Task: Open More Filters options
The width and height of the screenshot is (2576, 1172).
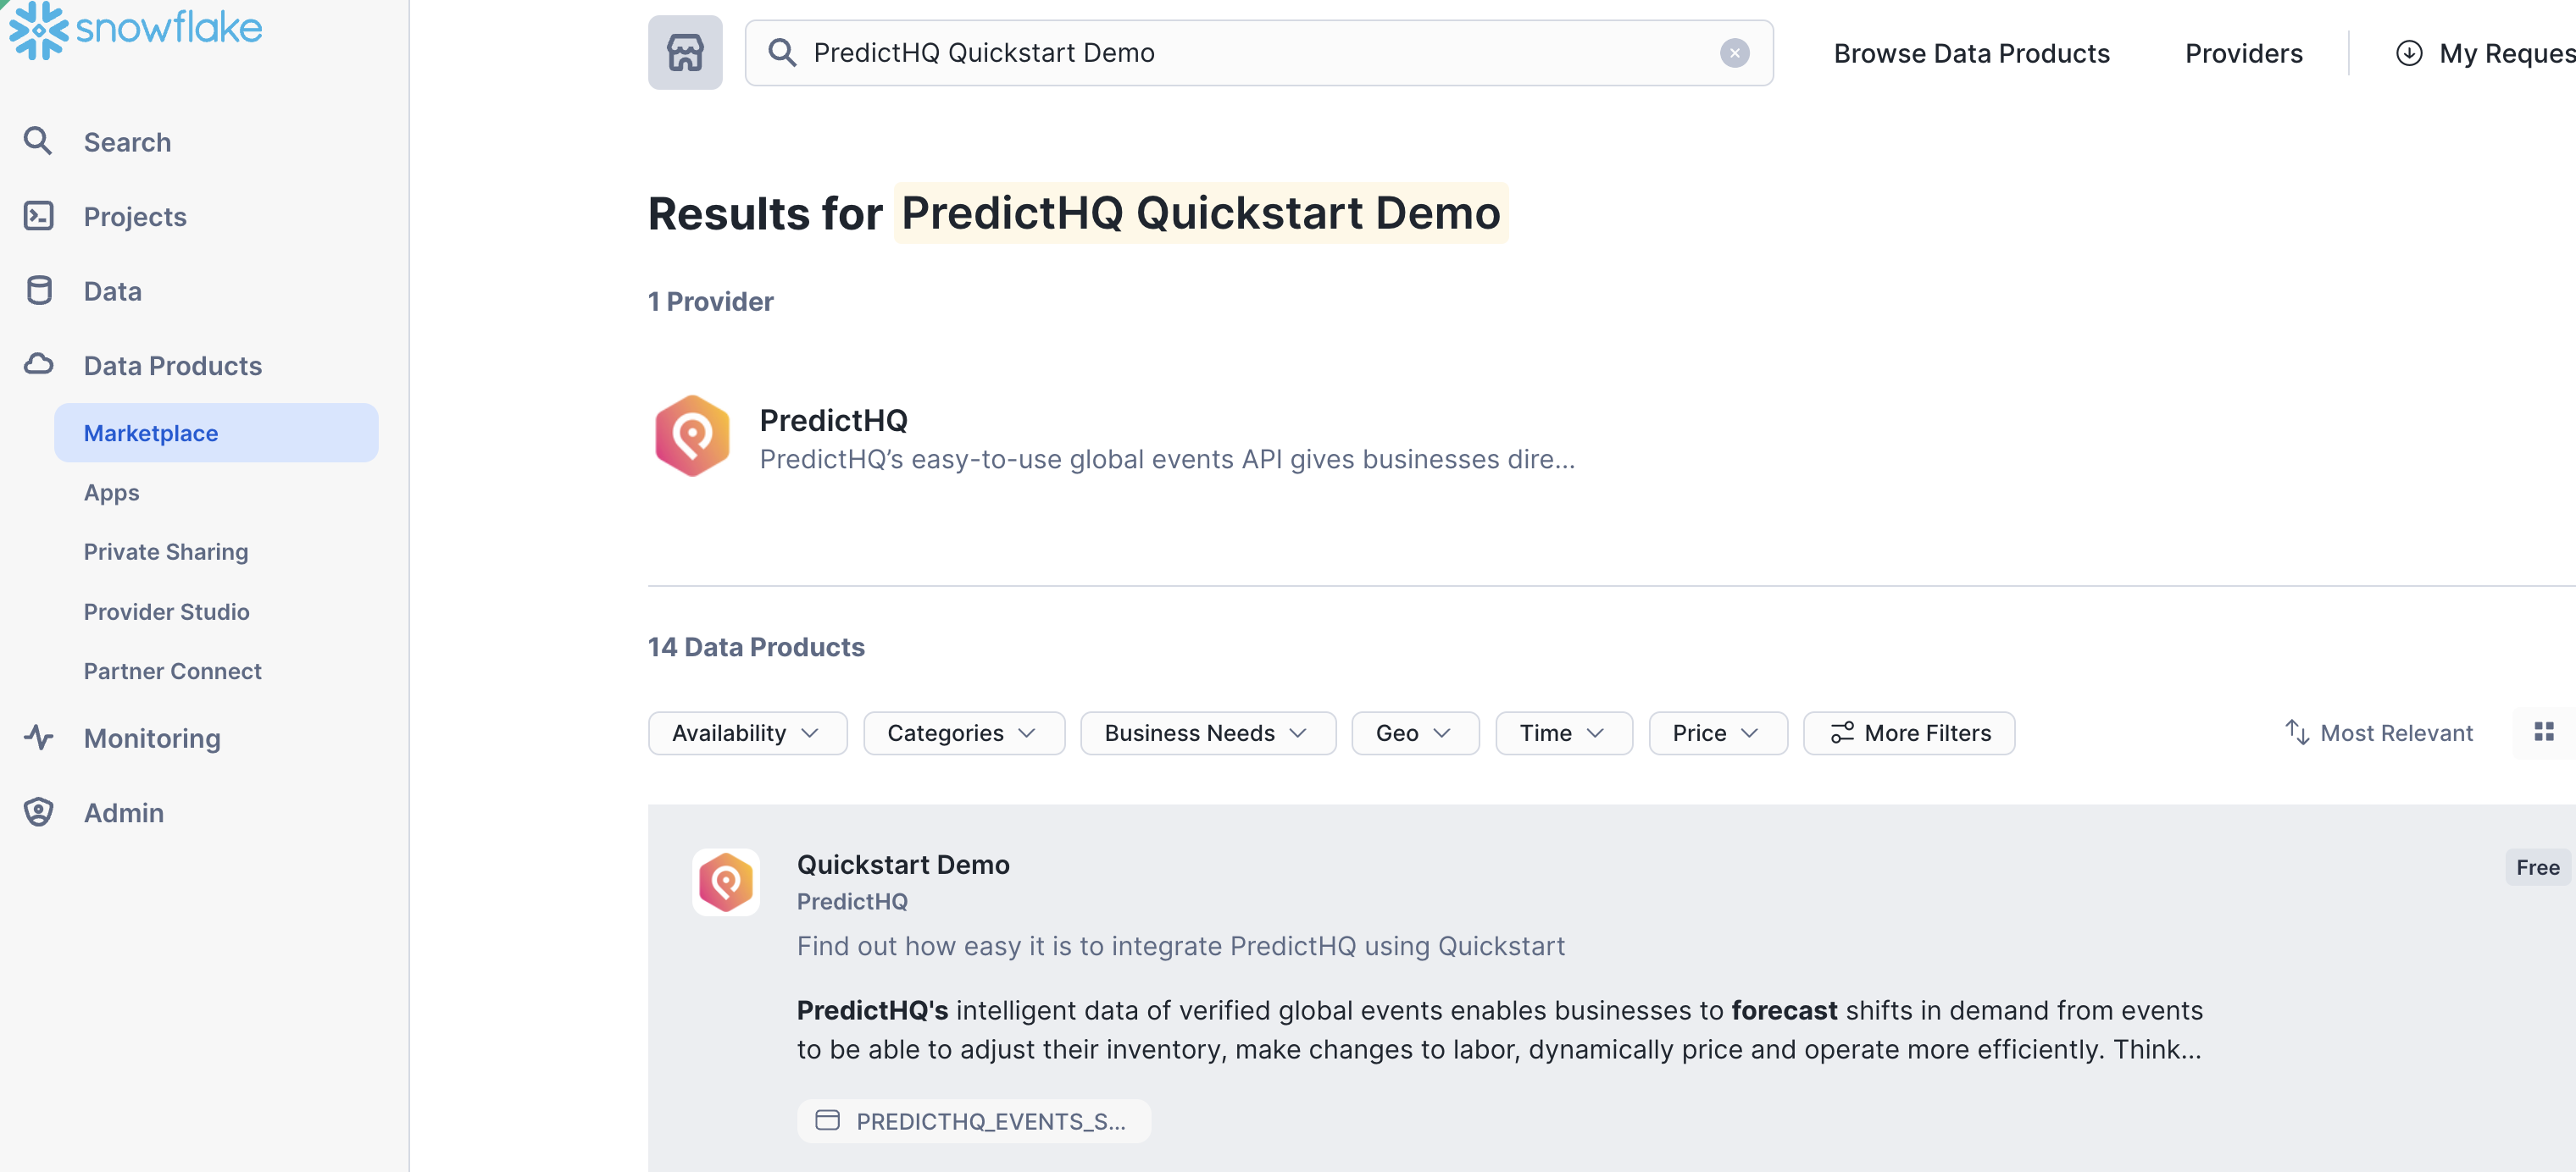Action: coord(1908,733)
